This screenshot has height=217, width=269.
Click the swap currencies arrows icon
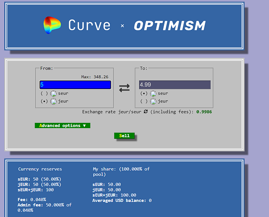click(x=124, y=88)
